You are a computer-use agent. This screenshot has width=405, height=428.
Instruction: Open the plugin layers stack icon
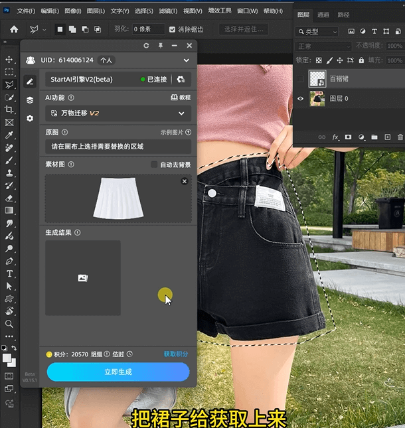tap(30, 100)
